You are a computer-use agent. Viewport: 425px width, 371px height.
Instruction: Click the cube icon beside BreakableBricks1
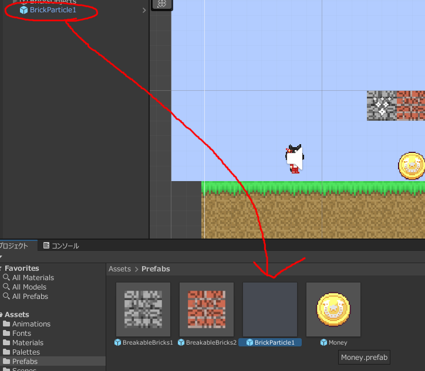pyautogui.click(x=117, y=342)
